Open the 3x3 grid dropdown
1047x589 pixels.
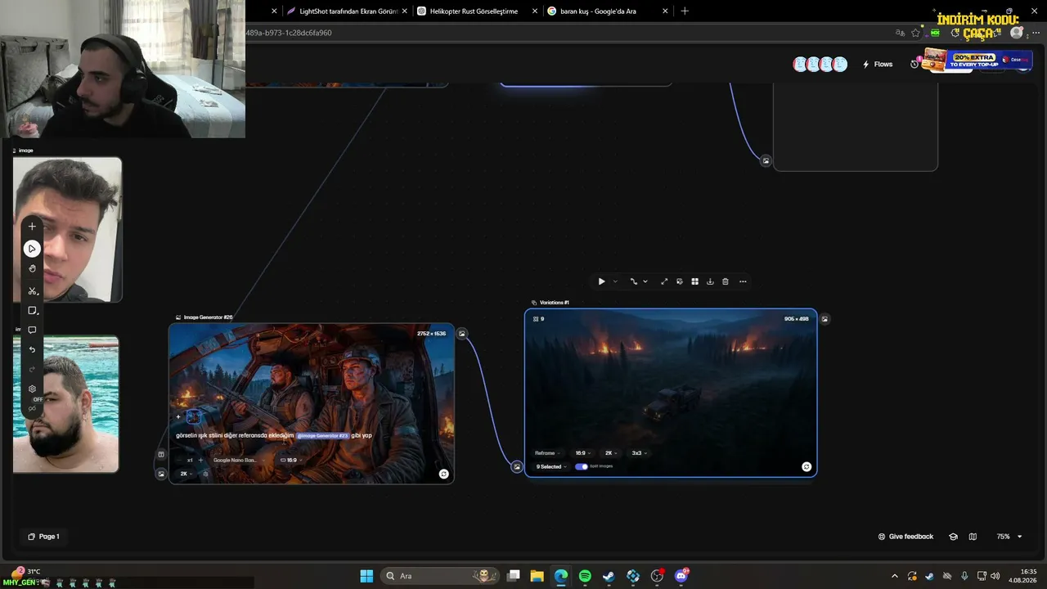coord(639,452)
